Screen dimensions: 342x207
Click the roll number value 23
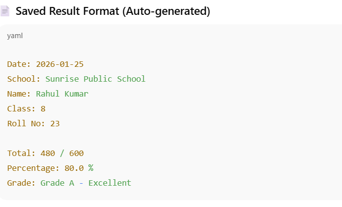55,123
